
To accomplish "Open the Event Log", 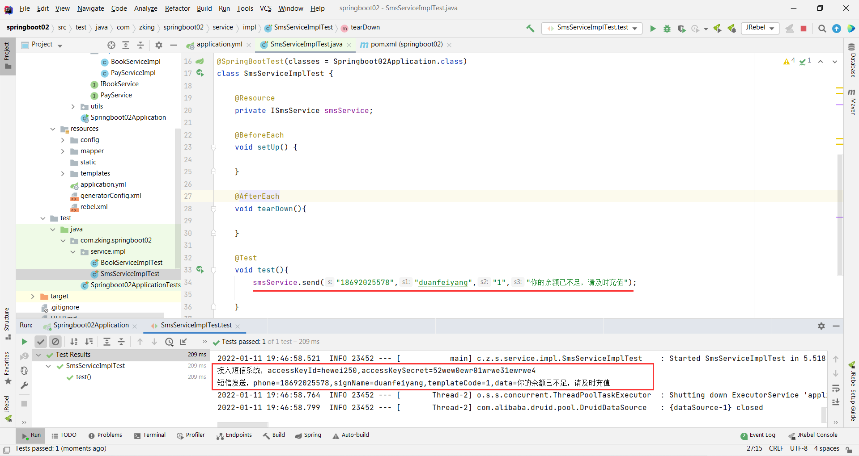I will click(x=762, y=435).
